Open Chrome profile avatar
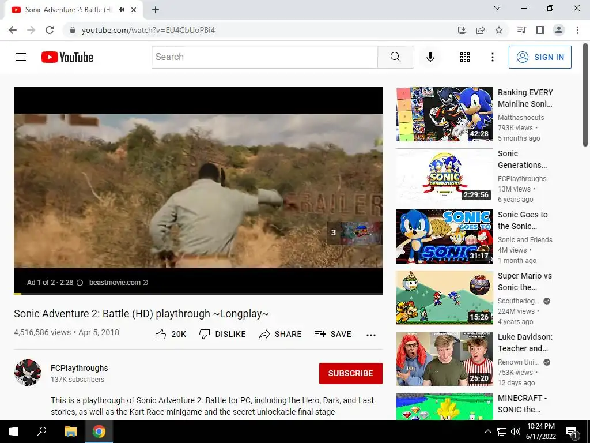This screenshot has width=590, height=443. tap(559, 30)
